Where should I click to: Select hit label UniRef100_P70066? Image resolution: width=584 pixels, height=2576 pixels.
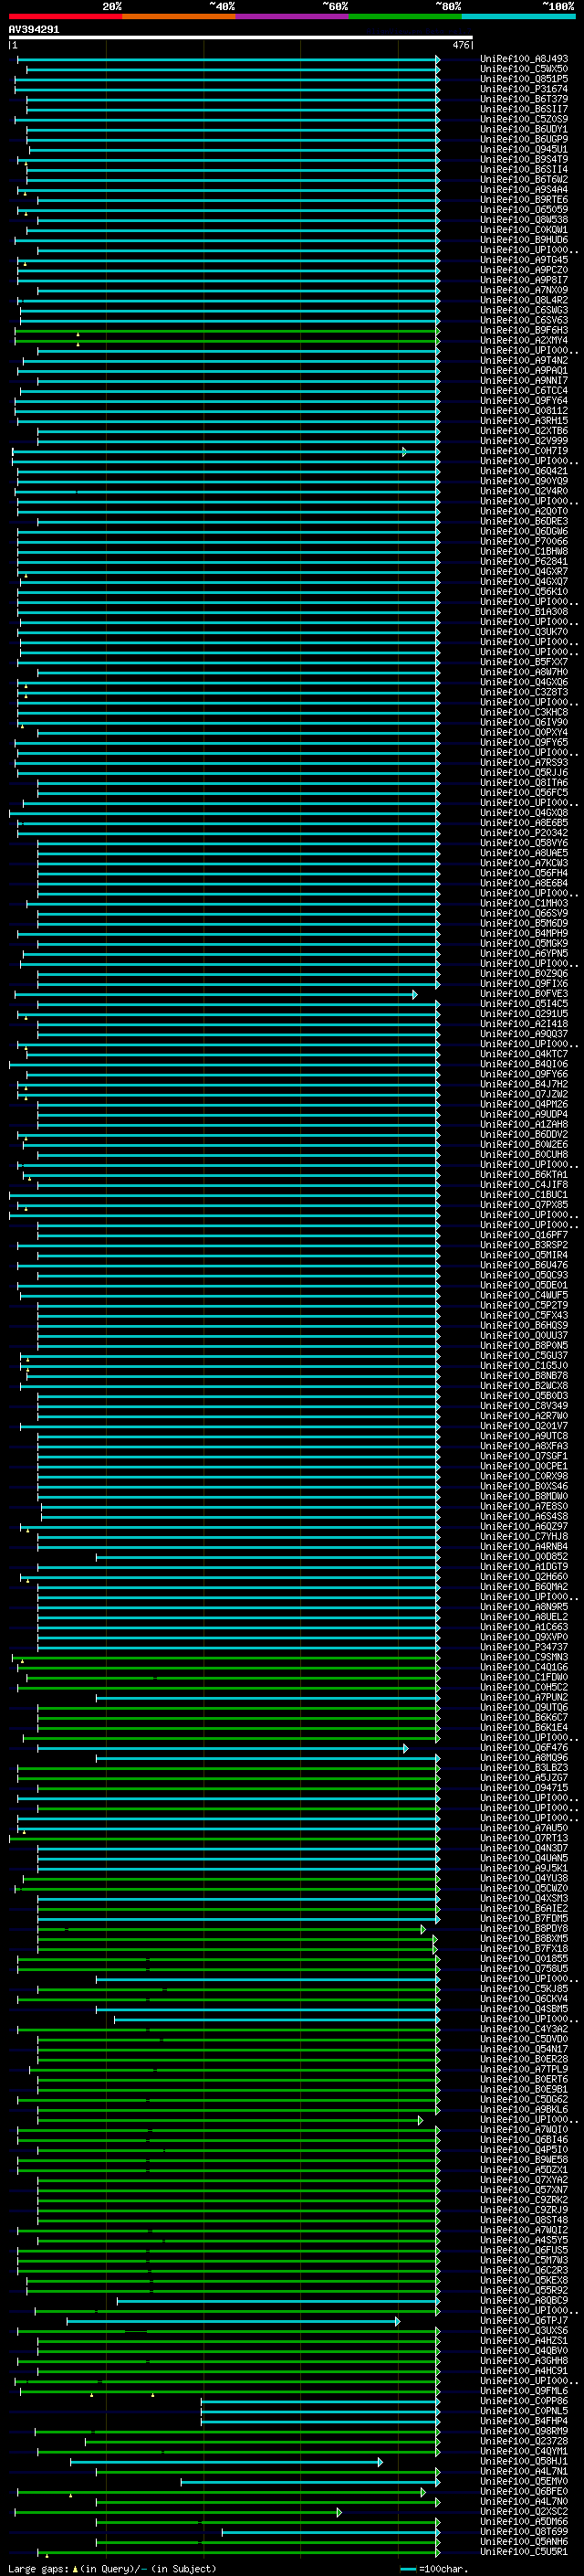pyautogui.click(x=524, y=541)
